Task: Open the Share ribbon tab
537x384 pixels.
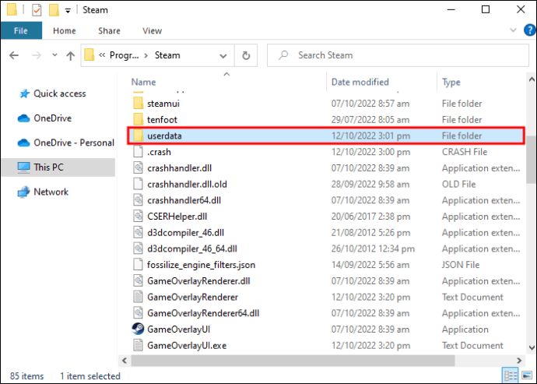Action: (x=109, y=31)
